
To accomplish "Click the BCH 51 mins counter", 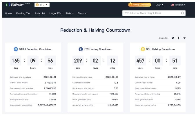I will (175, 61).
